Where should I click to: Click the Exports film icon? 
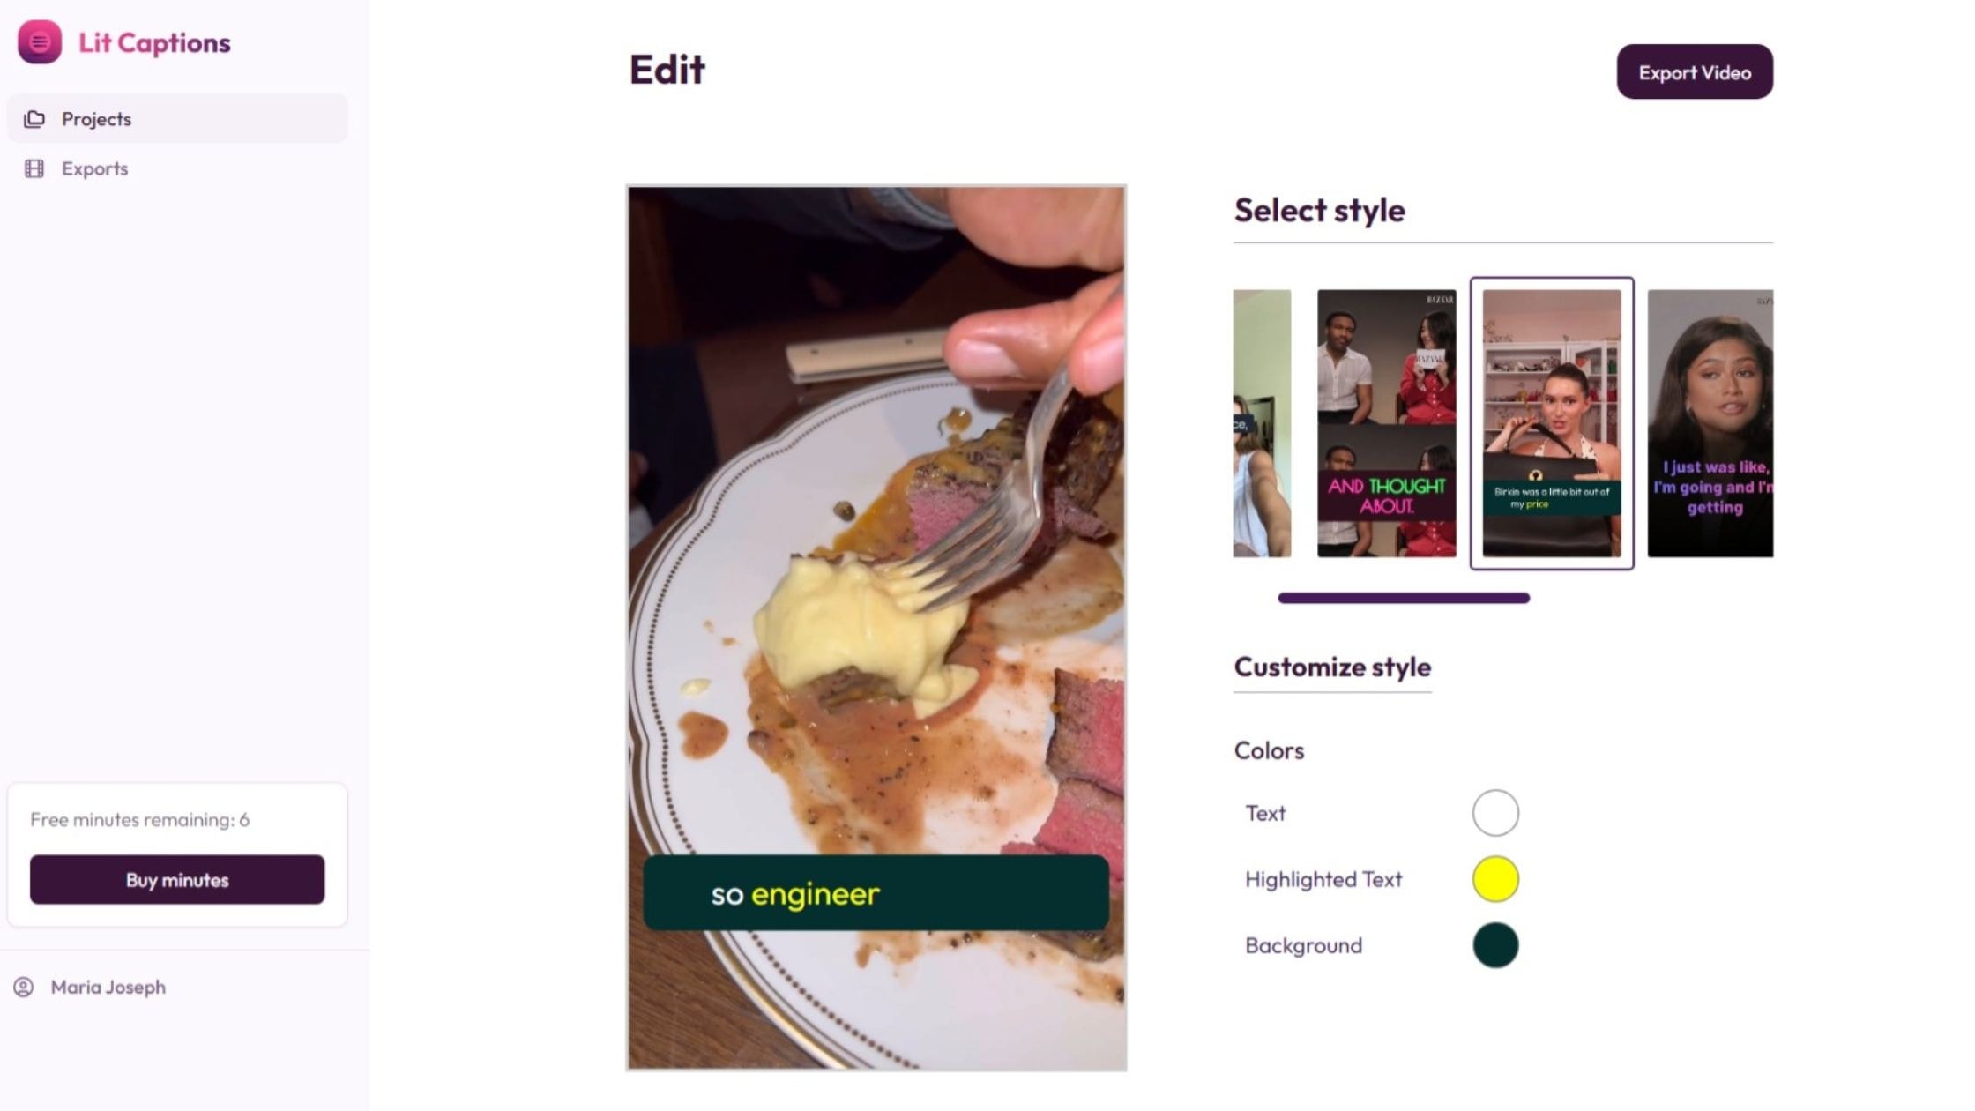click(x=34, y=168)
